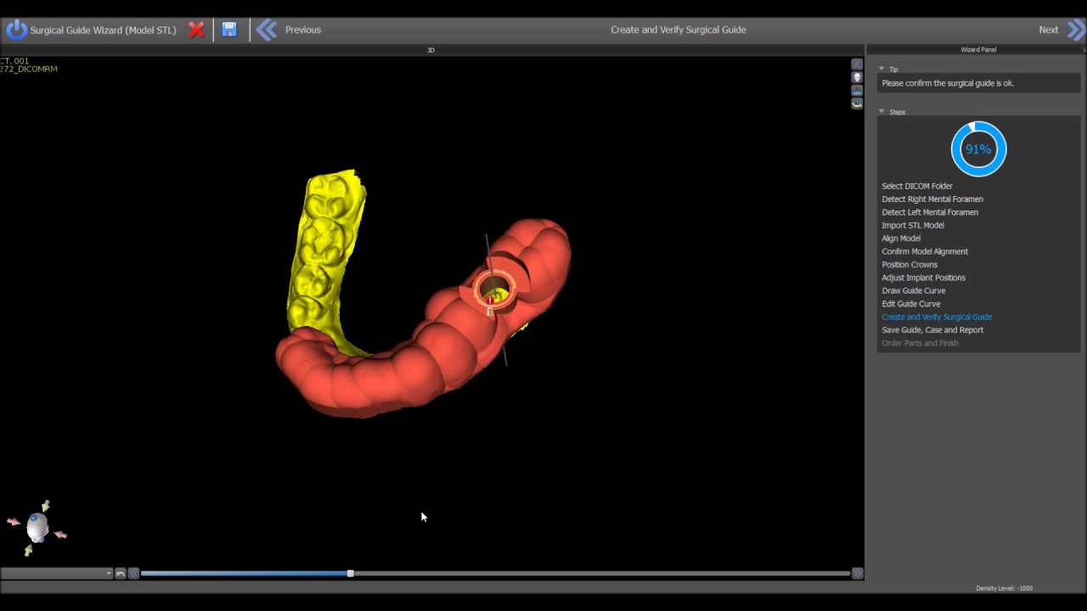Click the skull orientation widget
The height and width of the screenshot is (611, 1087).
[37, 527]
